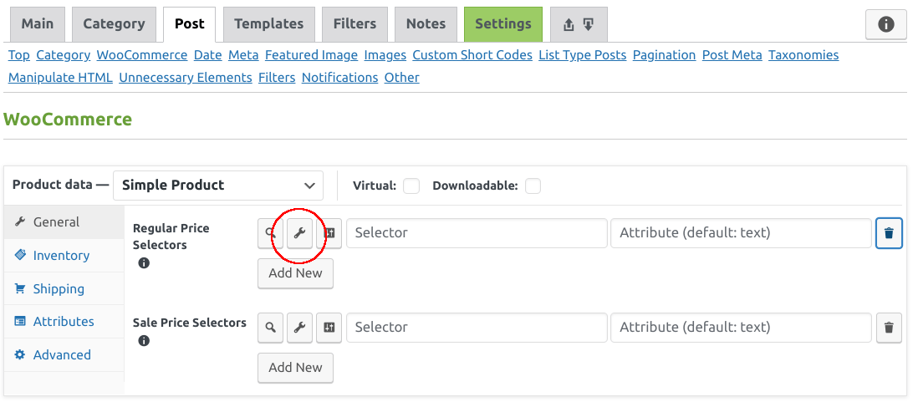Open the import/export settings tab

pyautogui.click(x=578, y=24)
